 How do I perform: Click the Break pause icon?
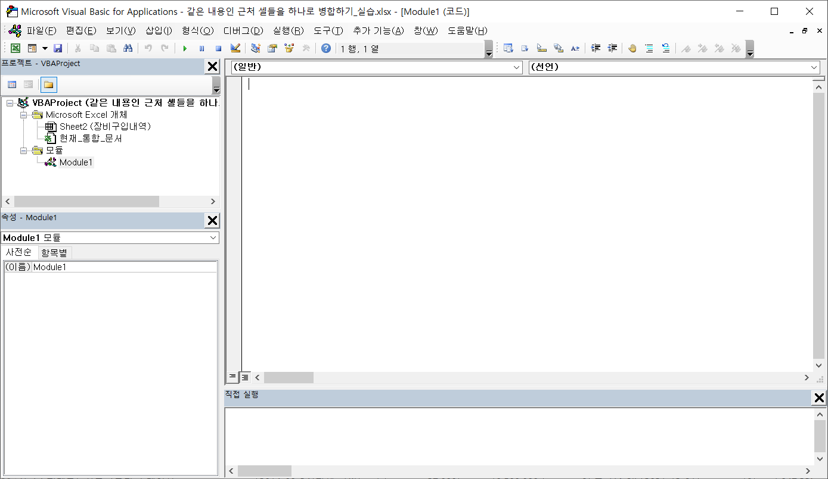pos(201,48)
